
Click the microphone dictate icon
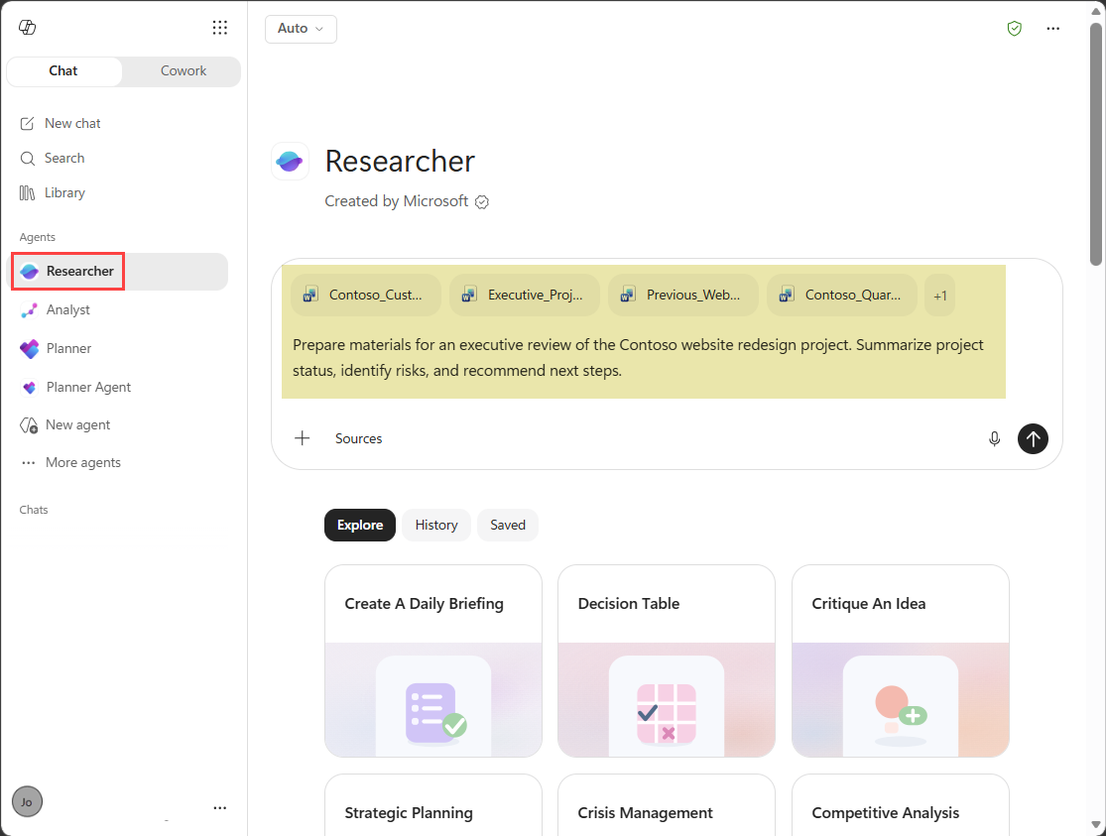coord(995,438)
